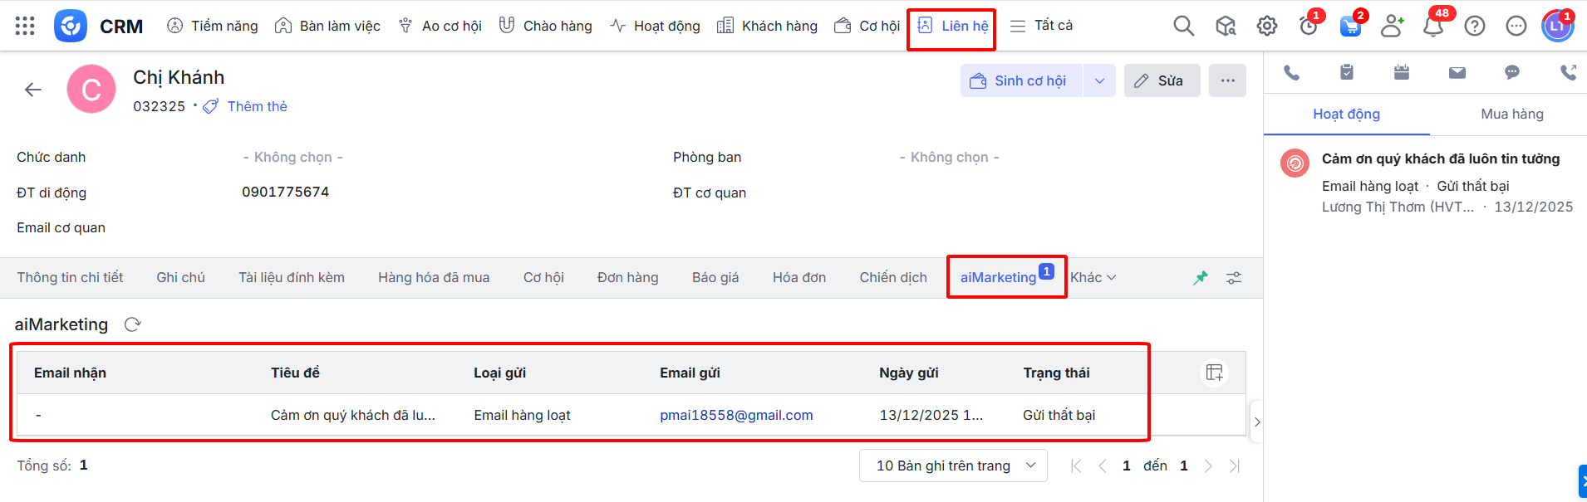Open the records per page dropdown
This screenshot has height=502, width=1587.
(x=953, y=465)
